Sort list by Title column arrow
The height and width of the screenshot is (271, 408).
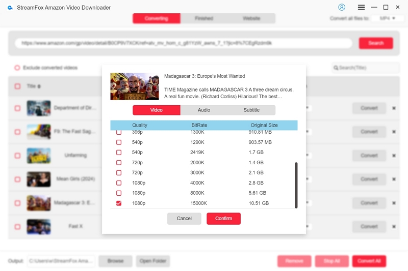click(39, 86)
